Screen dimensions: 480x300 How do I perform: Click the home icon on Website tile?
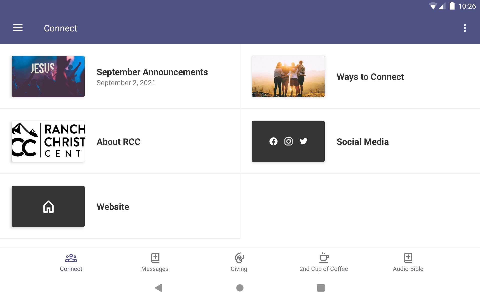coord(48,207)
